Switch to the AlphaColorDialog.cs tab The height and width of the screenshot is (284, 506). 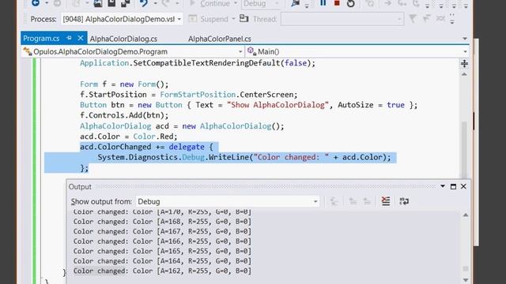[123, 39]
